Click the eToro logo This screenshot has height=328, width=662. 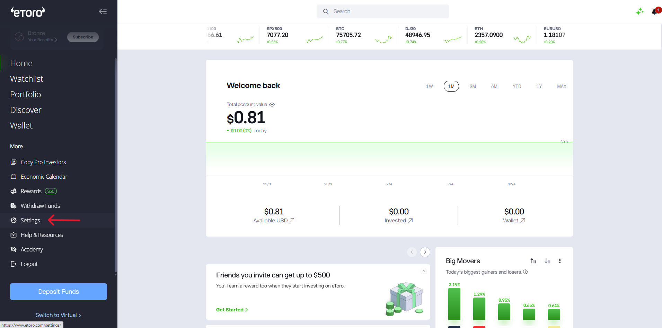(28, 12)
